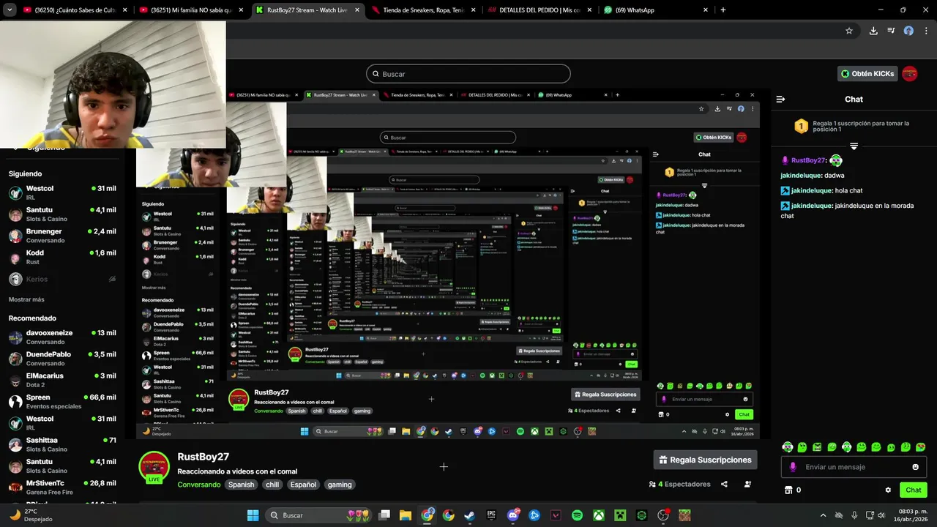The image size is (937, 527).
Task: Switch to the WhatsApp tab
Action: [x=656, y=10]
